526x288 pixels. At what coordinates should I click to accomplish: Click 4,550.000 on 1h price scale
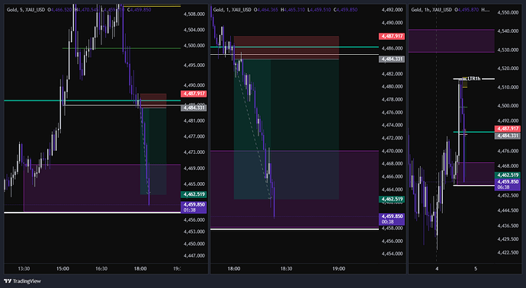(508, 12)
